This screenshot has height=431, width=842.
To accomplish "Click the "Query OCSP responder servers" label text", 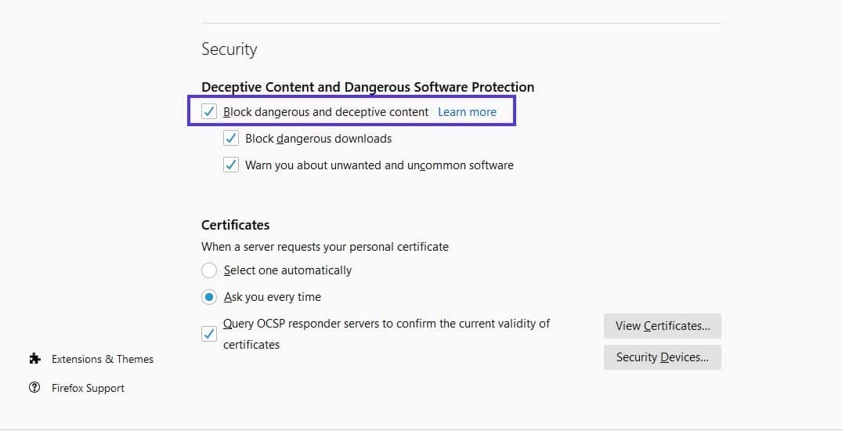I will point(386,324).
